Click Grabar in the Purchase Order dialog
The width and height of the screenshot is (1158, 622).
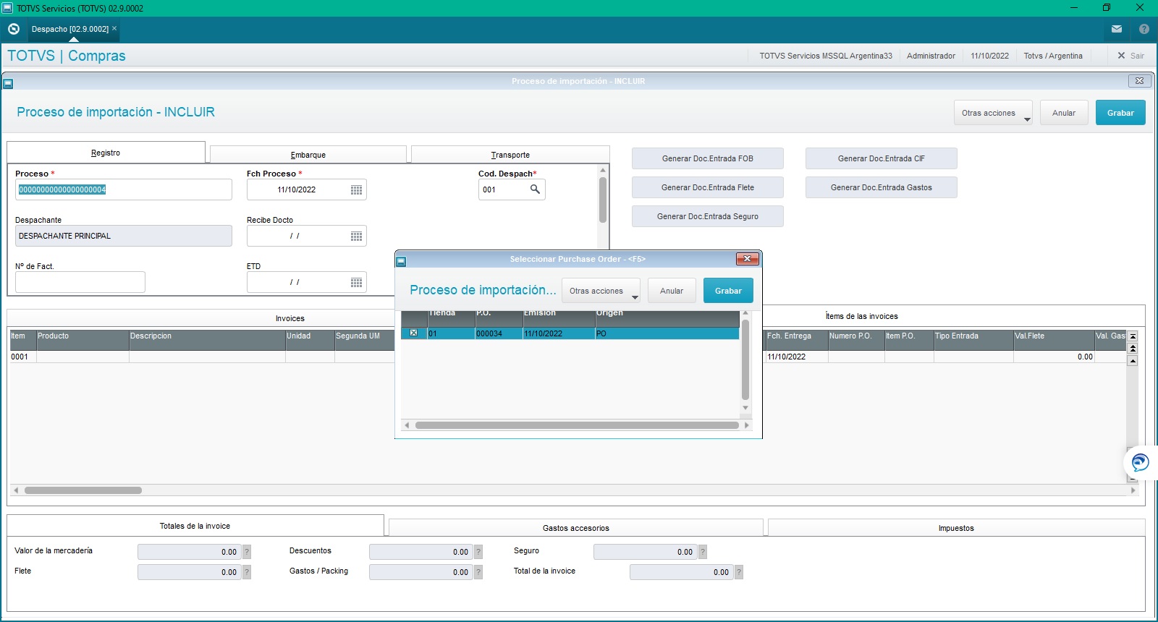pyautogui.click(x=728, y=291)
